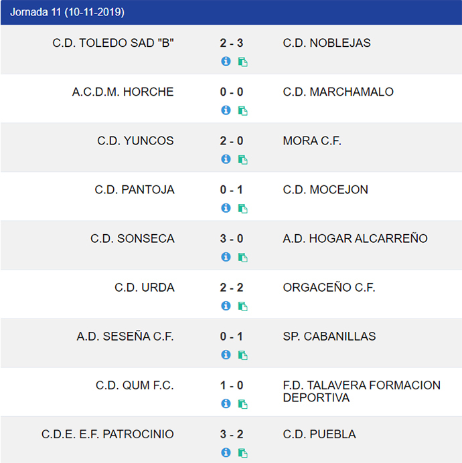Select the 2 - 2 Urda score
Image resolution: width=462 pixels, height=463 pixels.
click(232, 288)
